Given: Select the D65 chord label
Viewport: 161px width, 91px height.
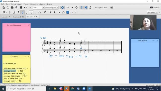Looking at the screenshot, I should [61, 56].
